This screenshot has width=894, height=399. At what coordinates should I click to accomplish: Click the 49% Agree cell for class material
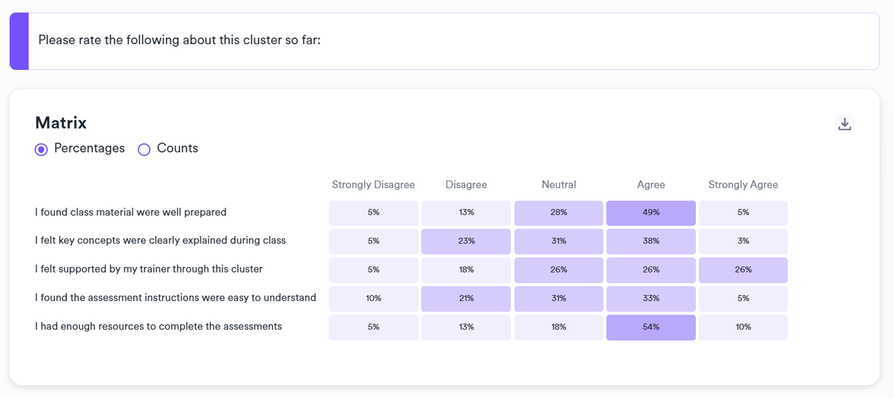point(650,213)
